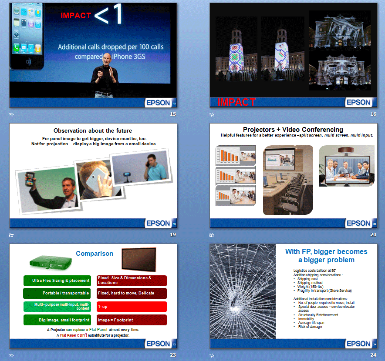Click the 'Multi-purpose multi-input, multi-content' green box

point(57,307)
